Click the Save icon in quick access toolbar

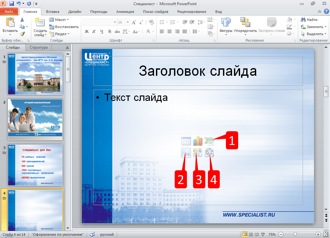[12, 4]
